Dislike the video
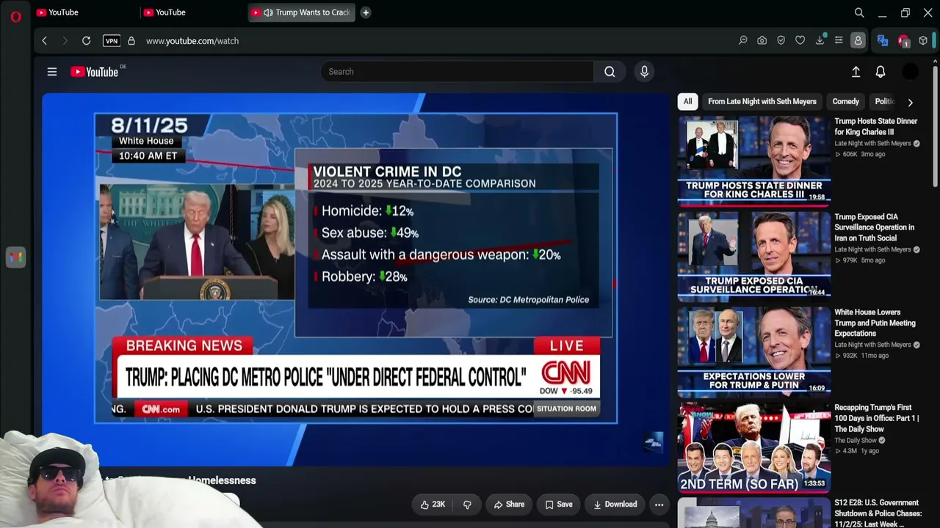This screenshot has width=940, height=528. pos(467,505)
